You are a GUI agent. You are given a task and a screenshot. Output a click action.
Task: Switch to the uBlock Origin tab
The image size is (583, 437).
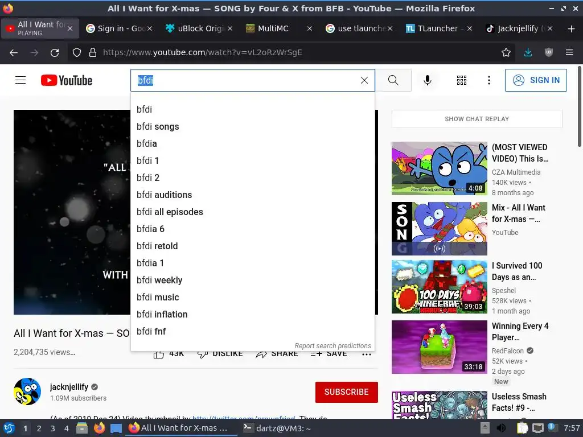pyautogui.click(x=199, y=28)
